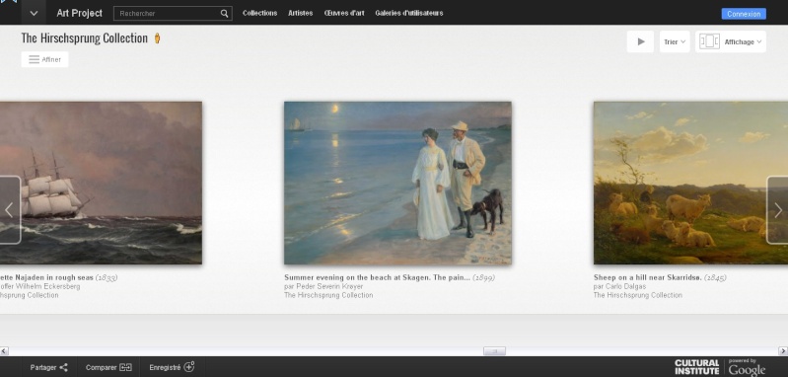
Task: Click scrollbar right arrow
Action: [x=783, y=351]
